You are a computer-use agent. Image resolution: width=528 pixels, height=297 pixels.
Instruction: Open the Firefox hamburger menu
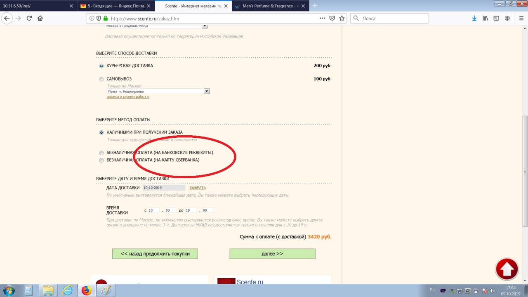tap(519, 18)
